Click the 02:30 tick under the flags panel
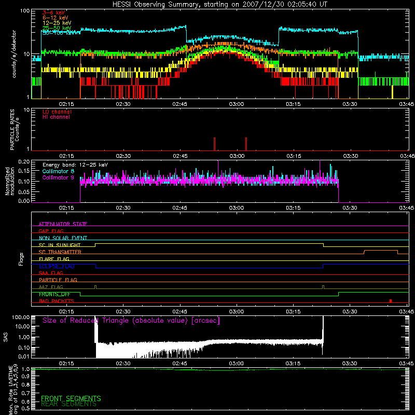 pyautogui.click(x=123, y=312)
